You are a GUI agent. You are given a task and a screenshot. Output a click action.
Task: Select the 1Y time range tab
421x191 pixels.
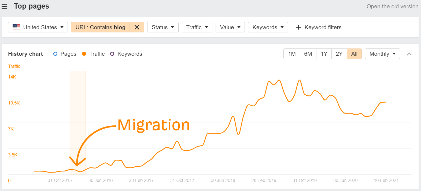point(324,54)
